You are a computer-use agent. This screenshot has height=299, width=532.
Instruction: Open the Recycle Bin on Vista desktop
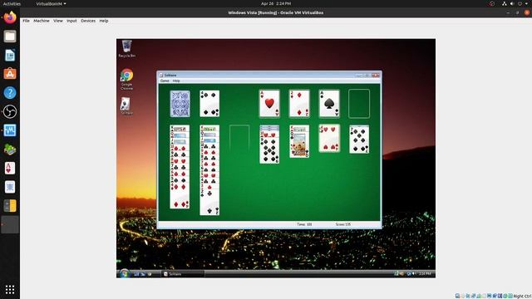pyautogui.click(x=127, y=48)
